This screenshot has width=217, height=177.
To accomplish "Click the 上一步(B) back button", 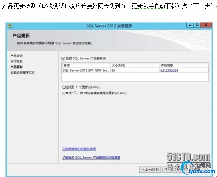I will tap(150, 170).
